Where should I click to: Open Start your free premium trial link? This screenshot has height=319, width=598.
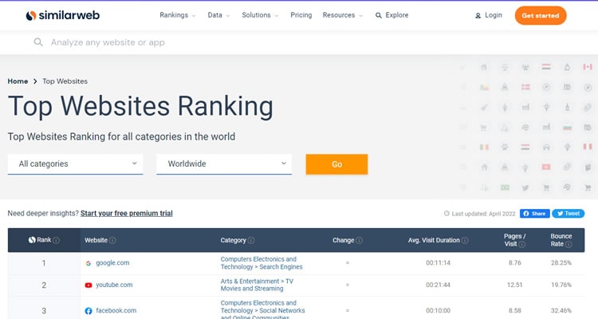(x=126, y=213)
